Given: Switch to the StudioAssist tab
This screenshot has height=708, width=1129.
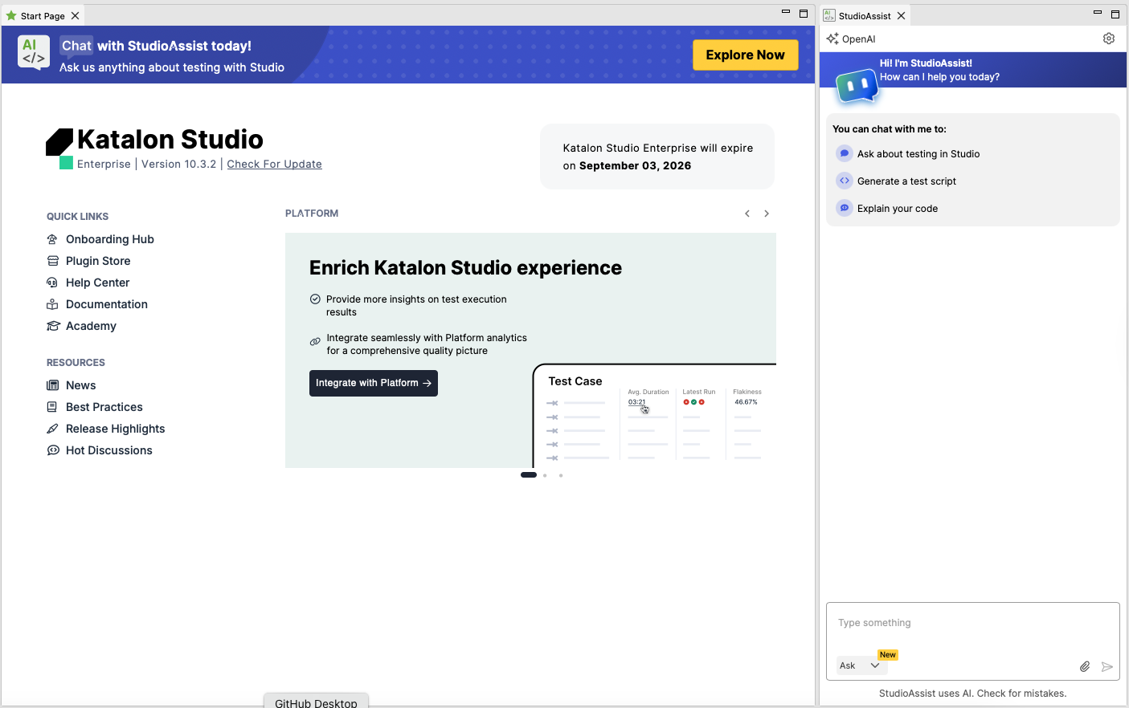Looking at the screenshot, I should [x=865, y=16].
